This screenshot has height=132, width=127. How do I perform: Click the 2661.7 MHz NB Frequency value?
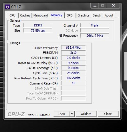(x=95, y=36)
